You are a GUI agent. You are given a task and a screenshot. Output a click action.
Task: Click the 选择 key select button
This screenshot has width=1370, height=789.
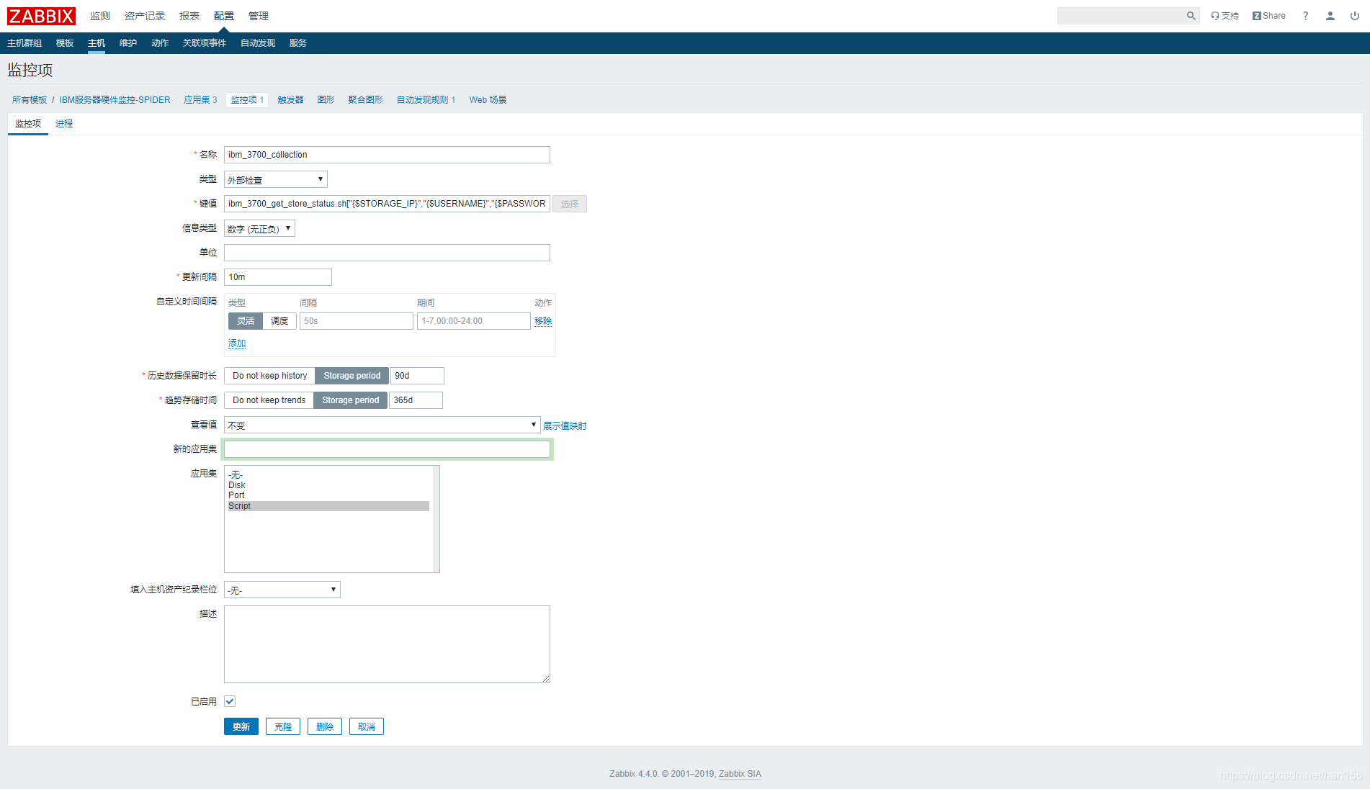pyautogui.click(x=570, y=204)
